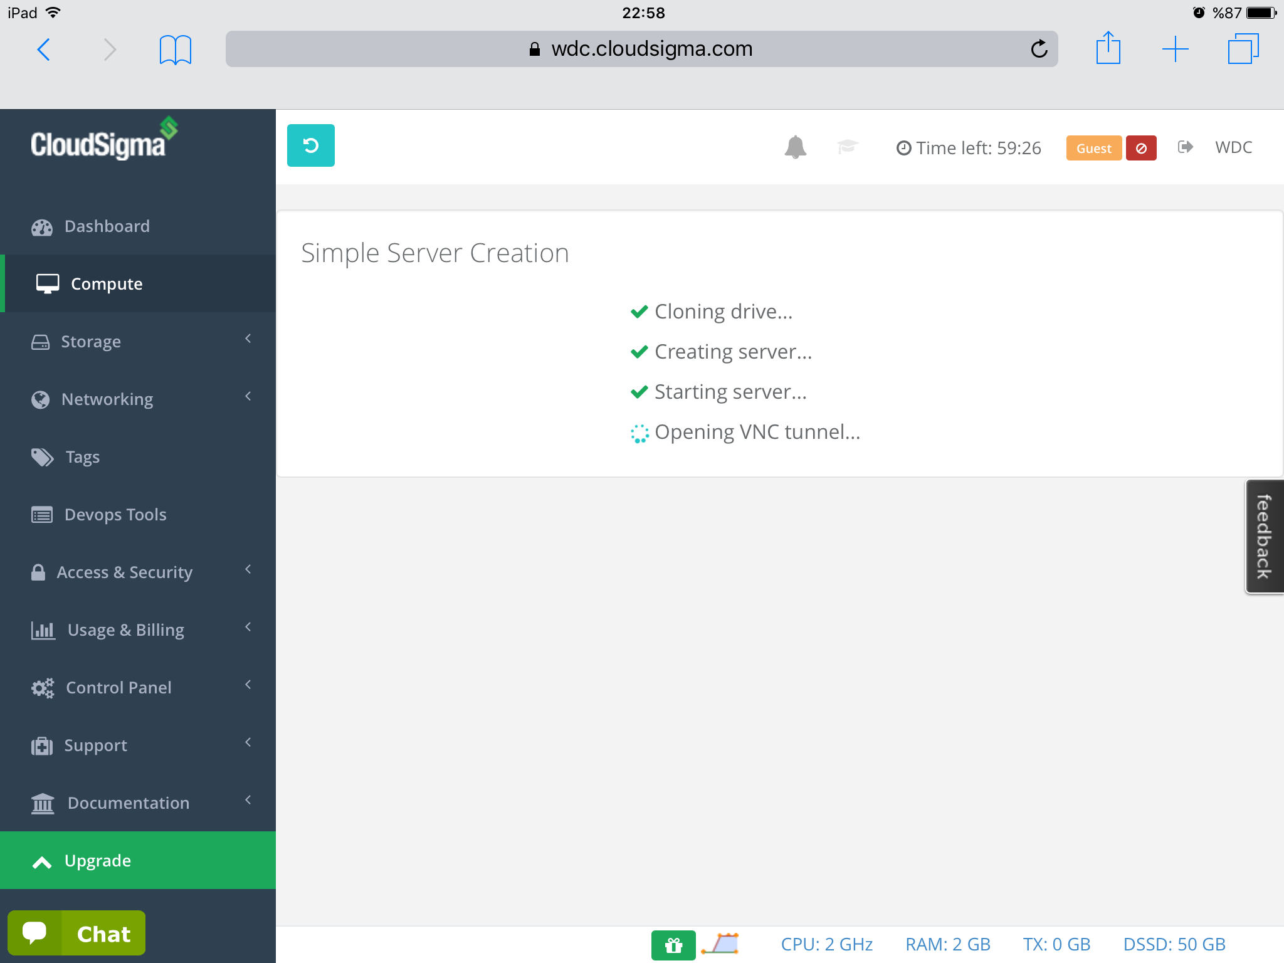Open Safari bookmarks book icon
This screenshot has height=963, width=1284.
pos(176,50)
